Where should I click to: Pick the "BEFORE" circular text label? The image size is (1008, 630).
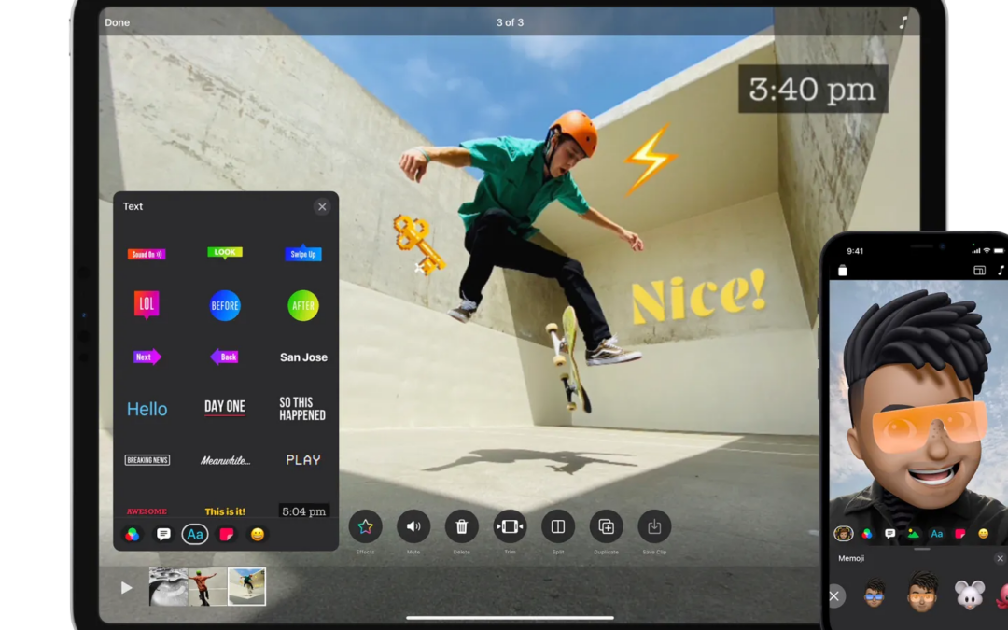pos(225,306)
